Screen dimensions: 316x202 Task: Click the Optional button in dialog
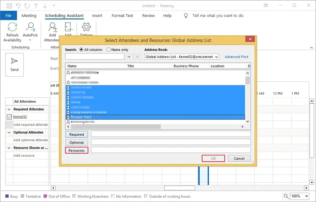click(x=77, y=142)
